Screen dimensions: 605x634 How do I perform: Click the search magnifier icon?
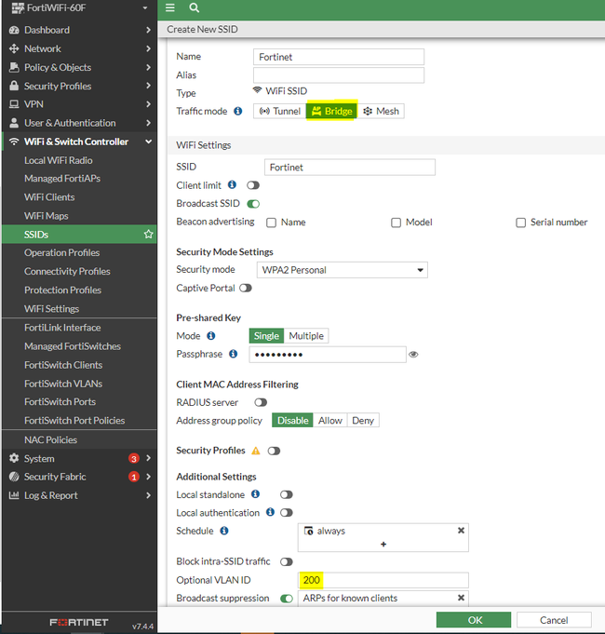pos(194,7)
